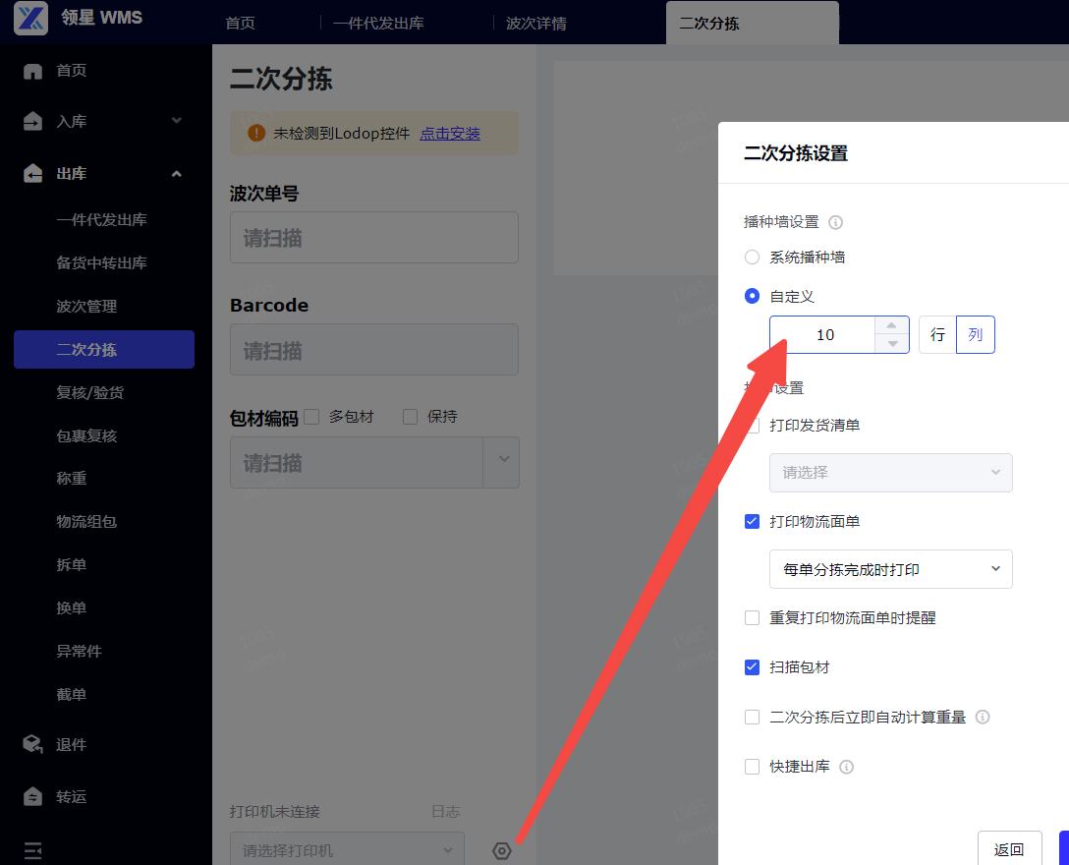The image size is (1069, 865).
Task: Open 请选择 dropdown under 打印发货清单
Action: [x=890, y=473]
